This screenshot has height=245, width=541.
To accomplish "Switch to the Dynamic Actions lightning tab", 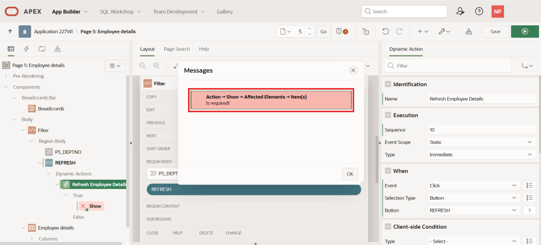I will coord(26,49).
